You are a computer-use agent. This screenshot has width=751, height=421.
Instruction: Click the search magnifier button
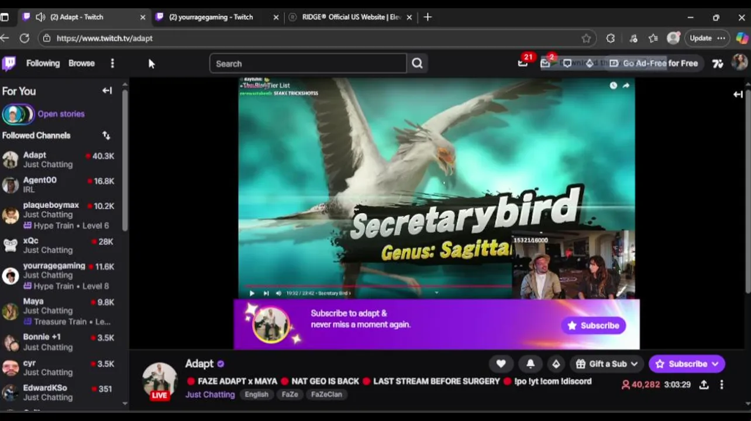tap(417, 63)
